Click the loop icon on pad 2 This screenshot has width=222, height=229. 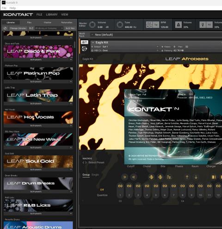click(x=129, y=186)
